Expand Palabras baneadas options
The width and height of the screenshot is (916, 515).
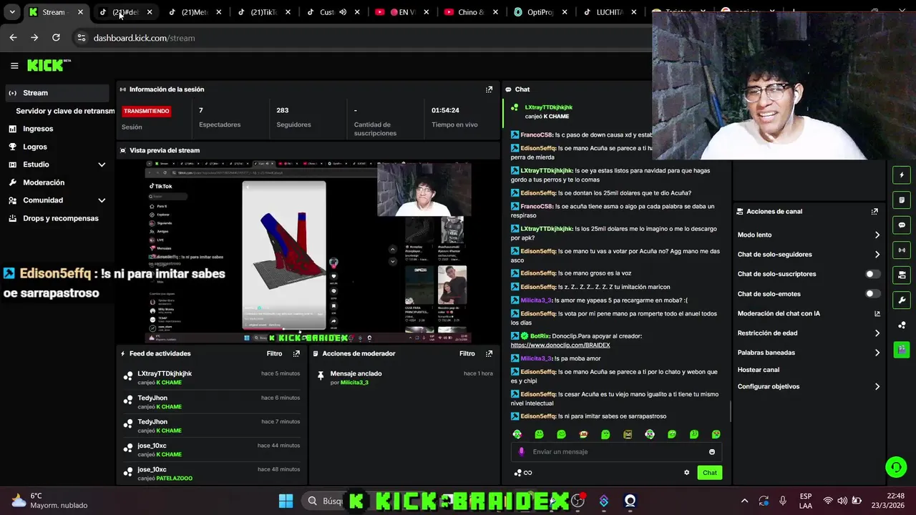877,353
